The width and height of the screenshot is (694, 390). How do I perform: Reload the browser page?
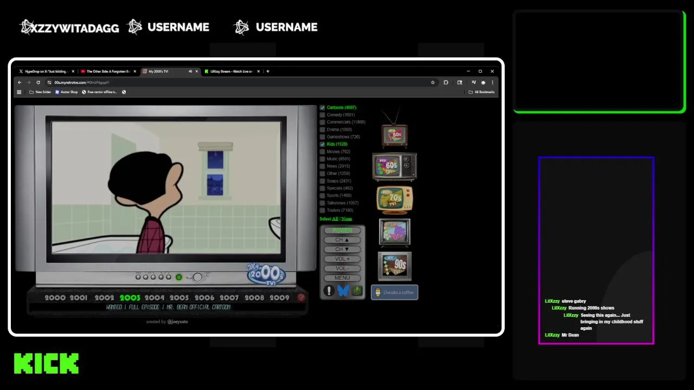click(38, 82)
